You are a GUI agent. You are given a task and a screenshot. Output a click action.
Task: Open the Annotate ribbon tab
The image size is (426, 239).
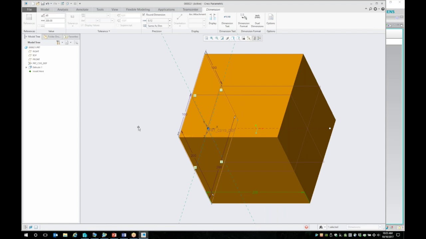(82, 9)
